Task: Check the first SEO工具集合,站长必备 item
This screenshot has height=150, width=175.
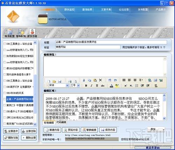Action: pyautogui.click(x=5, y=44)
